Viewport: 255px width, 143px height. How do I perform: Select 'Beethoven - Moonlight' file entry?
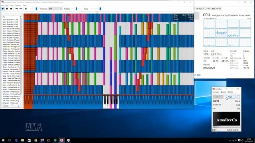click(x=11, y=47)
